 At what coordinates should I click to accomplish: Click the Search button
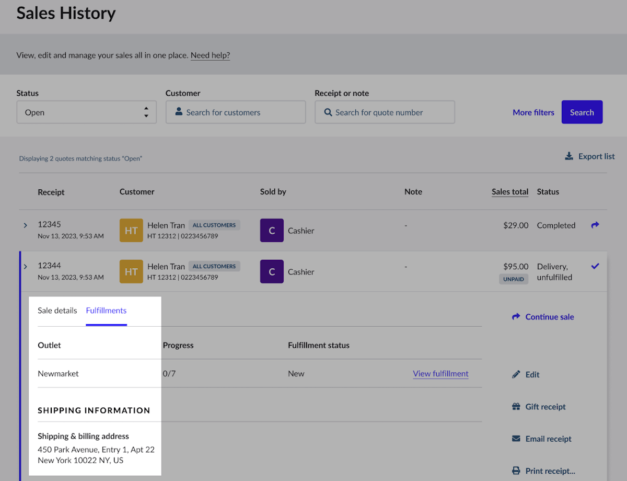(582, 112)
